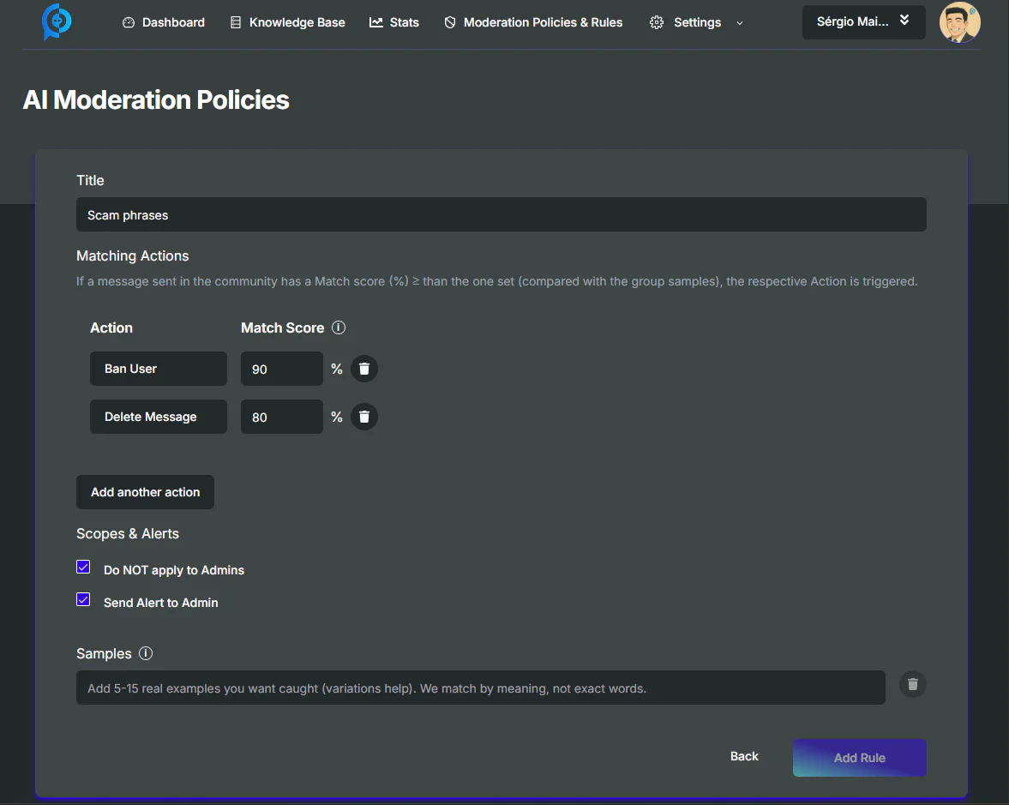Click Add another action
Viewport: 1009px width, 805px height.
click(145, 492)
